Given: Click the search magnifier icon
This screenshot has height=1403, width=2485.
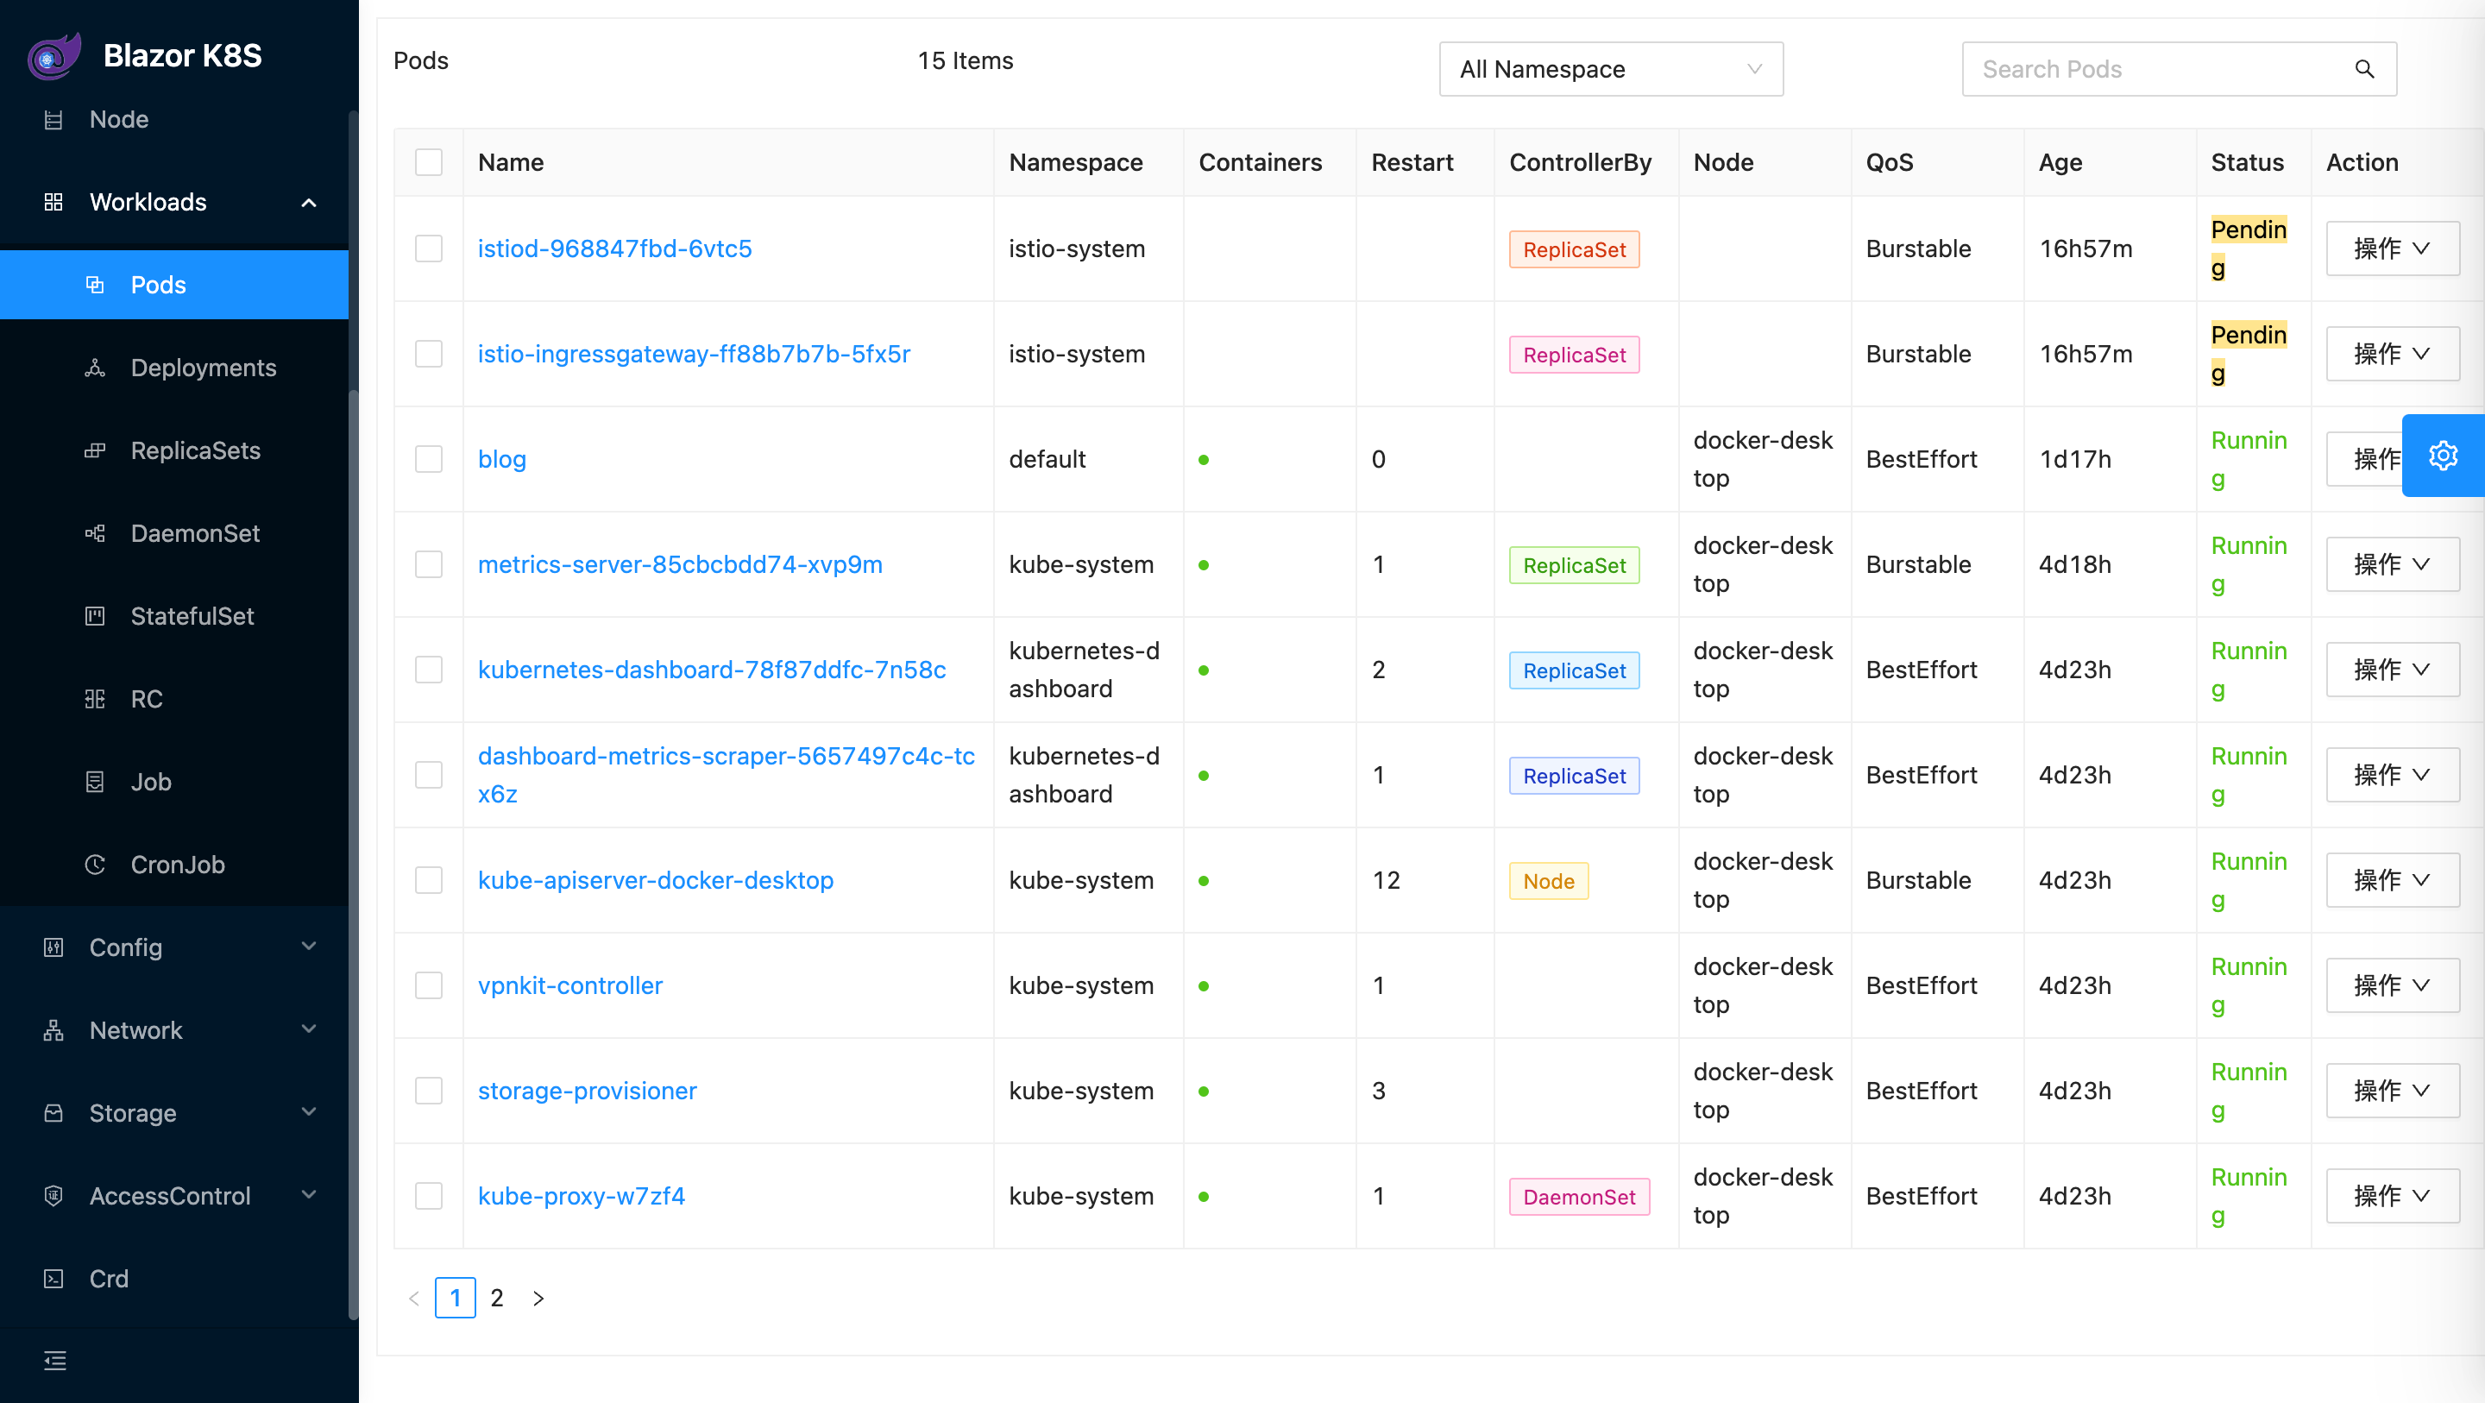Looking at the screenshot, I should (x=2363, y=70).
